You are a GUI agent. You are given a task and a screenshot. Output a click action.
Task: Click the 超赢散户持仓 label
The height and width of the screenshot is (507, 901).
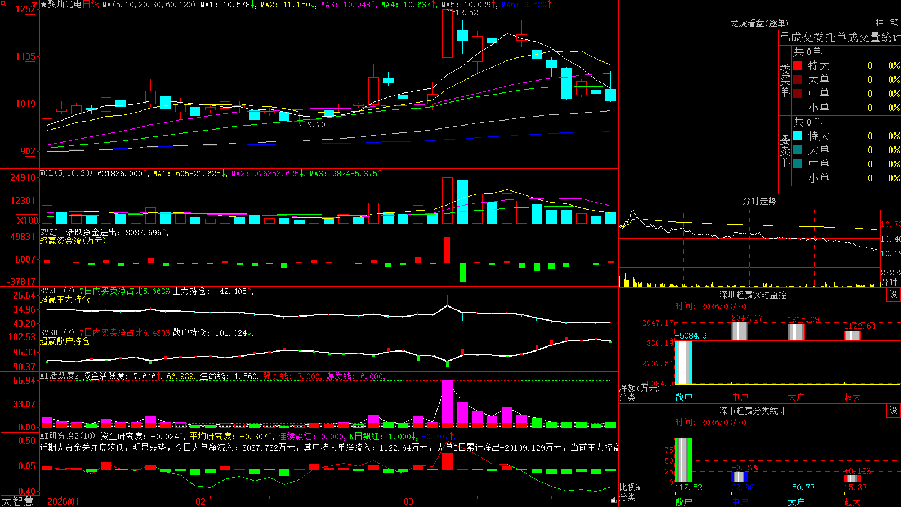click(x=65, y=341)
